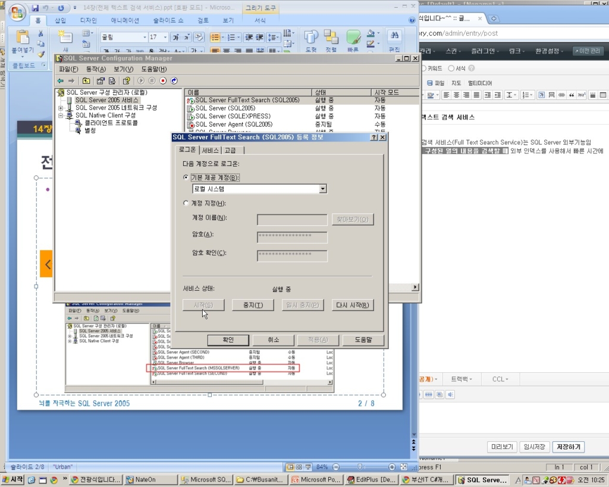609x487 pixels.
Task: Click the back arrow in Configuration Manager toolbar
Action: coord(60,81)
